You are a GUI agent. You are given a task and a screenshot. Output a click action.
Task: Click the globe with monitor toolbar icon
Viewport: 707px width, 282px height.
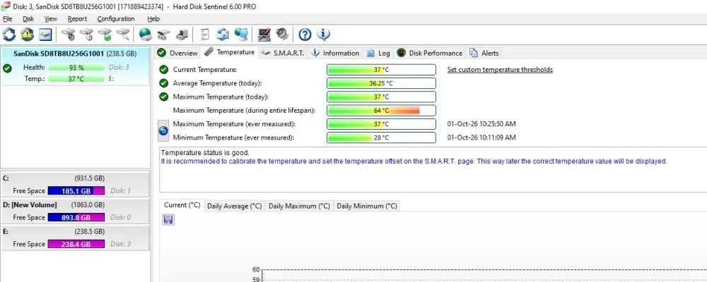(241, 34)
